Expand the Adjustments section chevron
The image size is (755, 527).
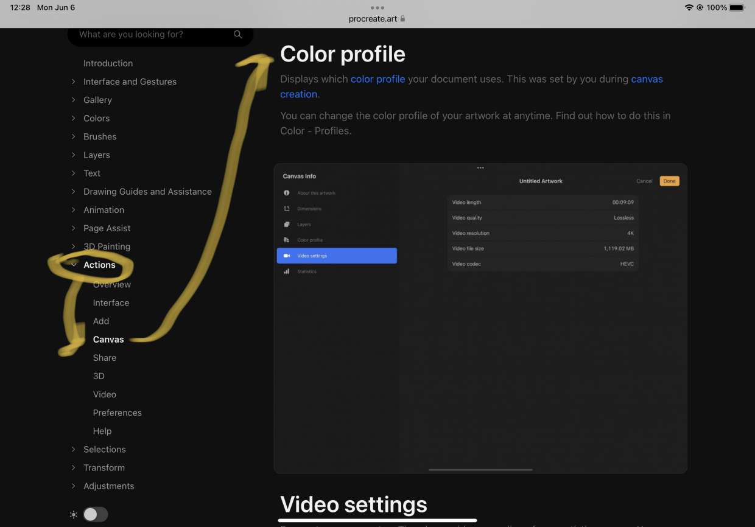coord(73,486)
